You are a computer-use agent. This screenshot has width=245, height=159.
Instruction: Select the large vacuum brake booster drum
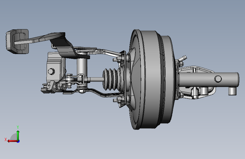pos(152,79)
